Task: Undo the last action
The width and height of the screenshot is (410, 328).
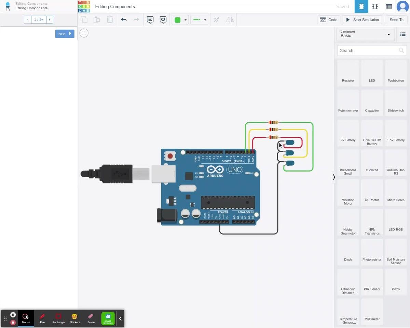Action: (x=124, y=20)
